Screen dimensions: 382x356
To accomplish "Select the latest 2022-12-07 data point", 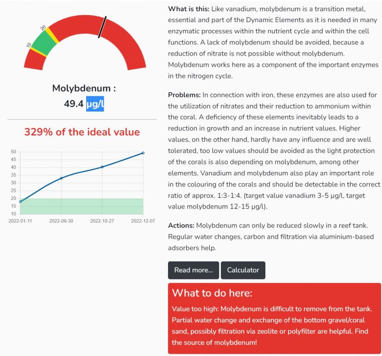I will coord(143,153).
